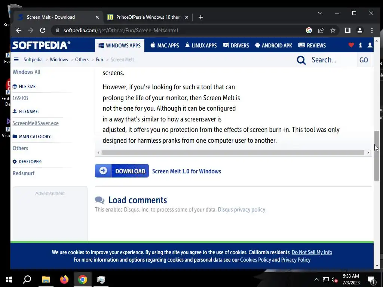Switch to PrinceOfPersia Windows 10 theme tab

[x=148, y=17]
